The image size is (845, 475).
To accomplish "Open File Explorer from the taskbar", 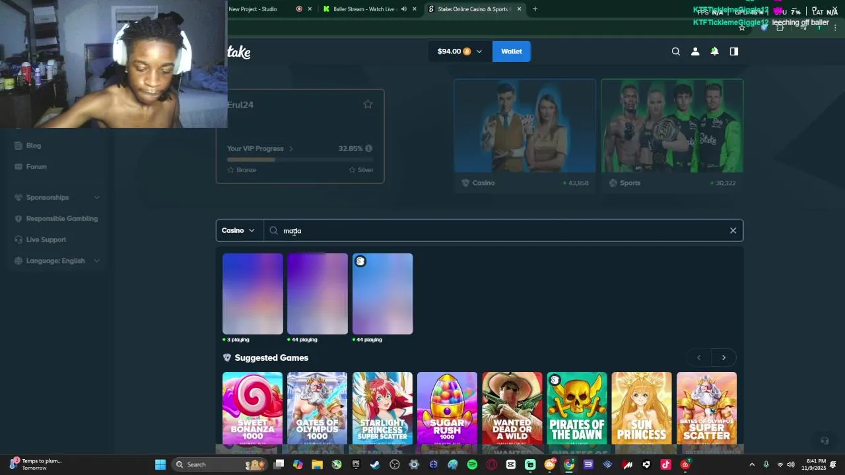I will (x=318, y=464).
